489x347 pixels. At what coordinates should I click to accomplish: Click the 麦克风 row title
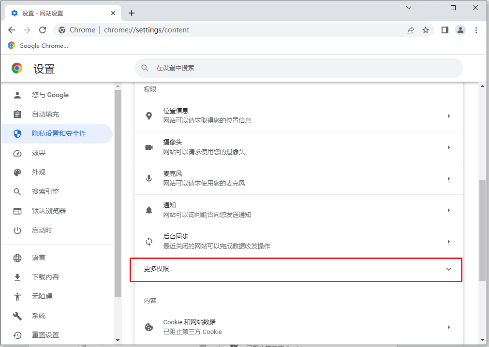(173, 174)
